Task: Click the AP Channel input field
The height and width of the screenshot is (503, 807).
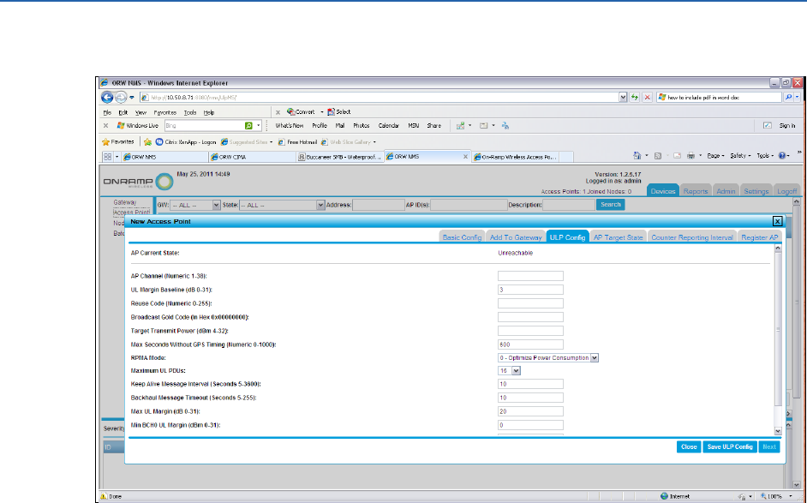Action: [x=530, y=276]
